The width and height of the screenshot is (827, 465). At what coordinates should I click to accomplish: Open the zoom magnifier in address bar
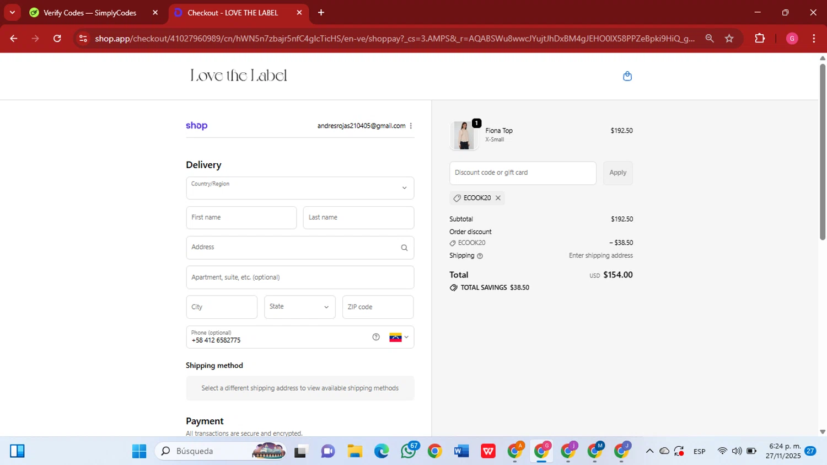point(710,39)
